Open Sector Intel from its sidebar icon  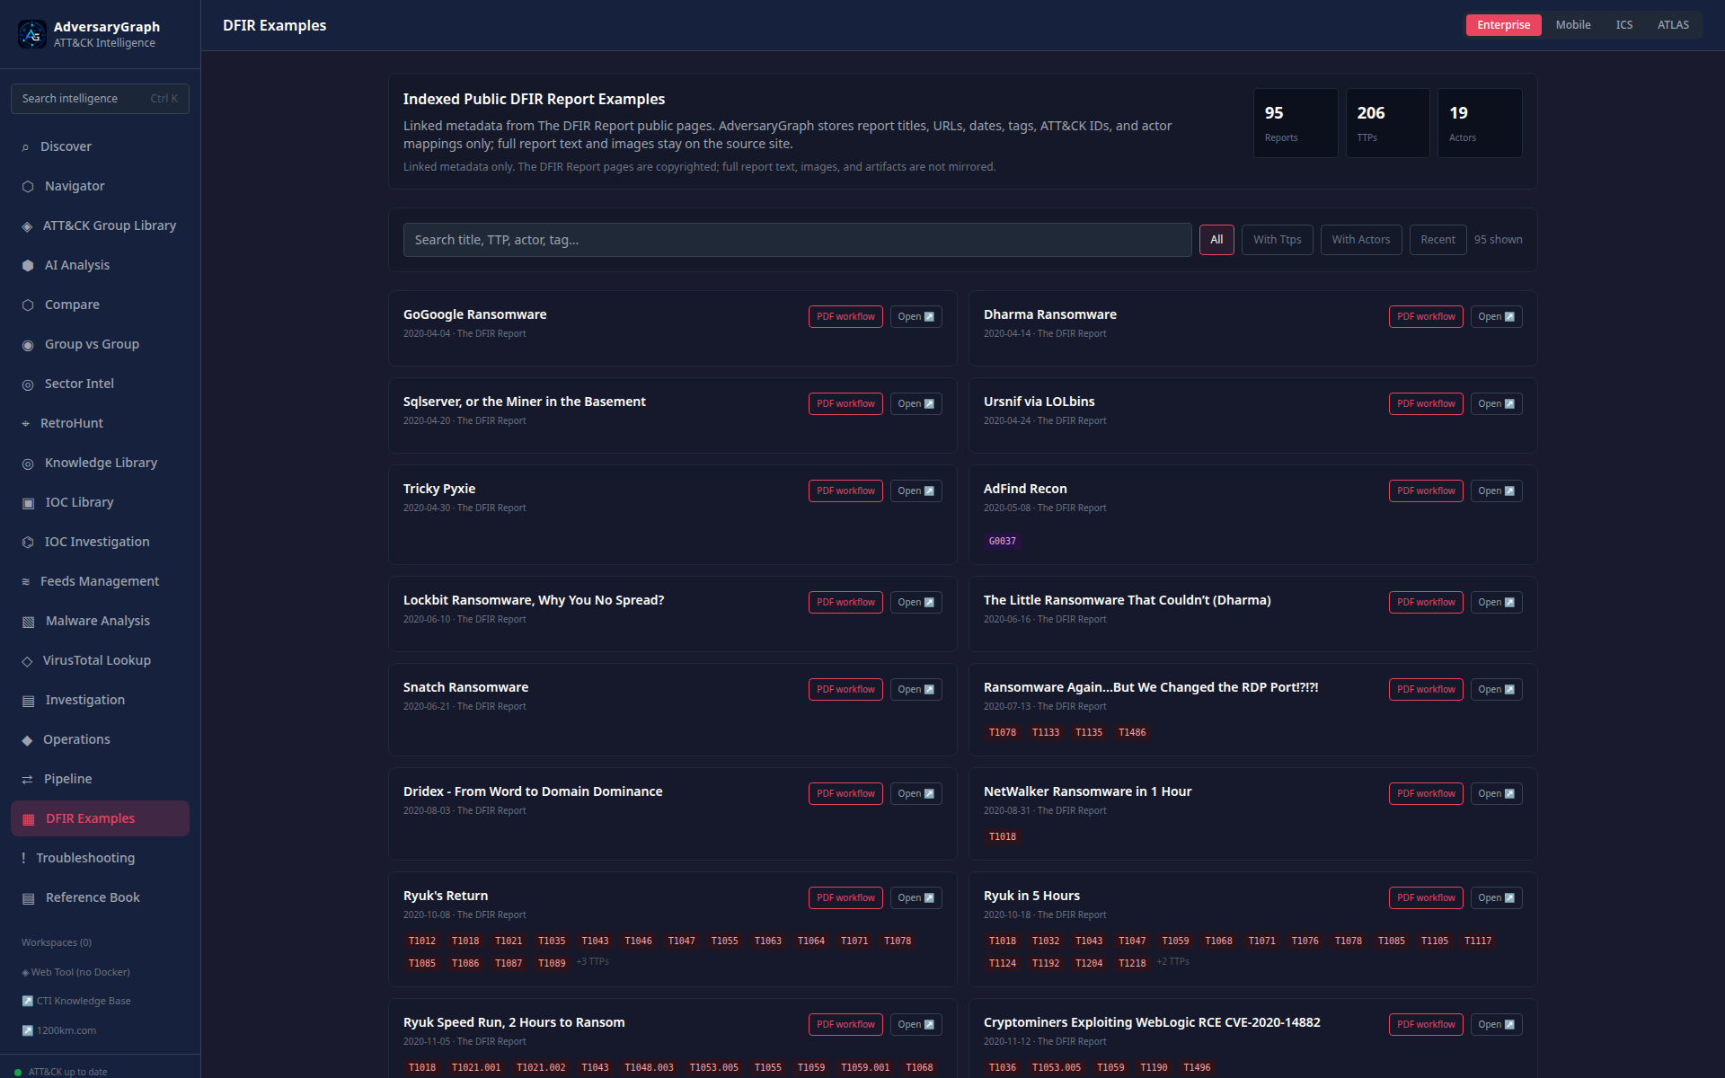tap(28, 384)
